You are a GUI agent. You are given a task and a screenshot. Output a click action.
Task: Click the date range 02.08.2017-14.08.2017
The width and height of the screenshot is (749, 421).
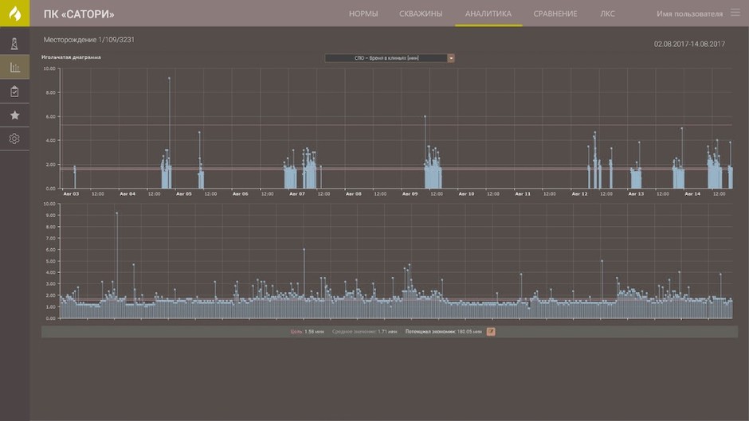689,44
